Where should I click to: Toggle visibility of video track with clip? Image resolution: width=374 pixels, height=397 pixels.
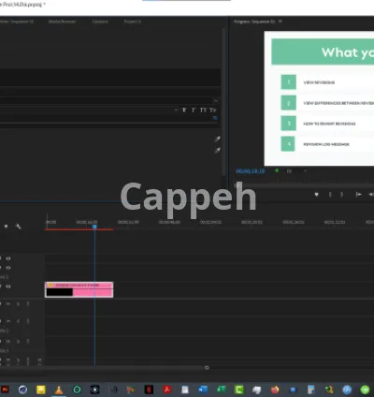click(8, 287)
